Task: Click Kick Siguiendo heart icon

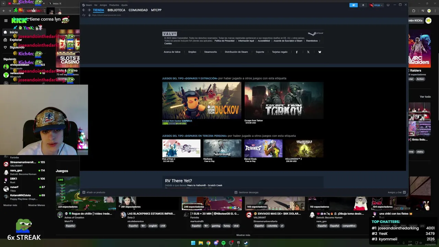Action: pyautogui.click(x=5, y=47)
